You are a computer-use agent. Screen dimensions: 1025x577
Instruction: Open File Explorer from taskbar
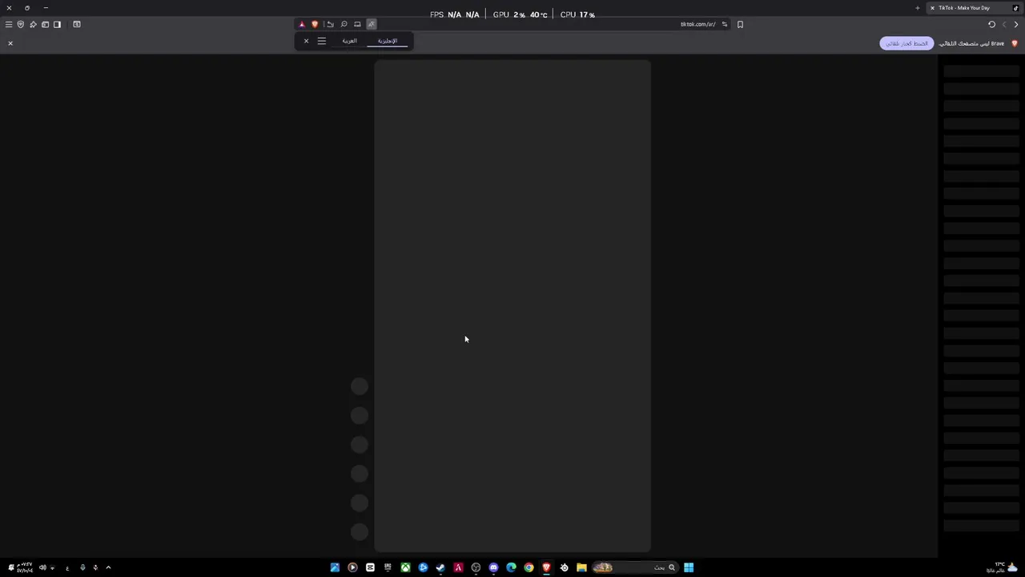tap(581, 567)
